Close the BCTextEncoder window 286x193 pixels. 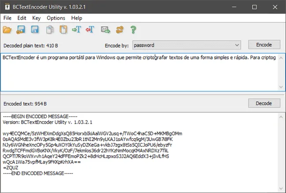(x=275, y=7)
